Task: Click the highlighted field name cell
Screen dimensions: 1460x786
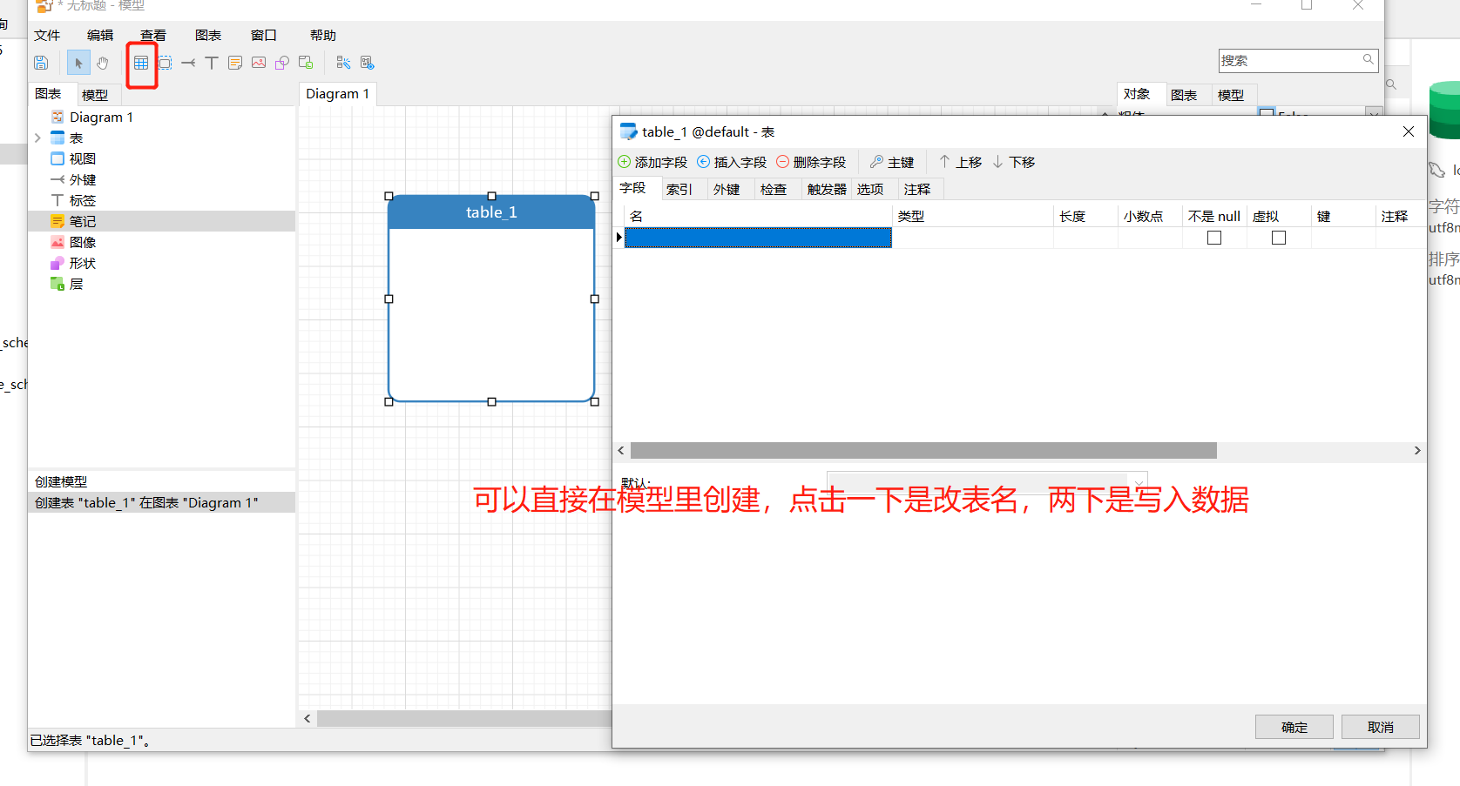Action: pyautogui.click(x=758, y=238)
